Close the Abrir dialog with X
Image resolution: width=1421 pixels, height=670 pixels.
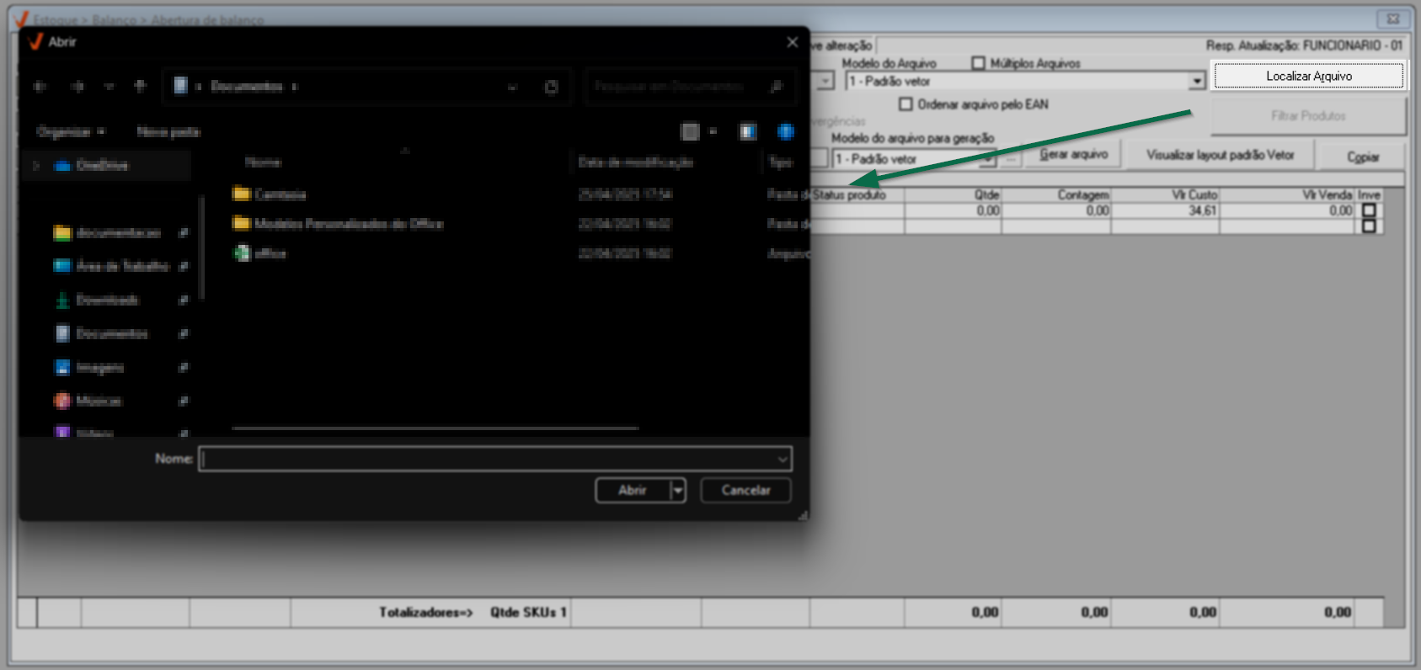[x=792, y=42]
